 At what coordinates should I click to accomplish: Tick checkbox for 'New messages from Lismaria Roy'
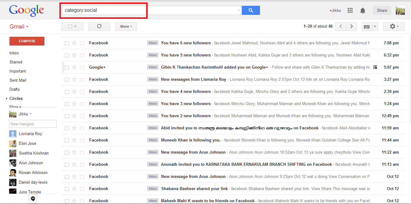click(x=67, y=80)
